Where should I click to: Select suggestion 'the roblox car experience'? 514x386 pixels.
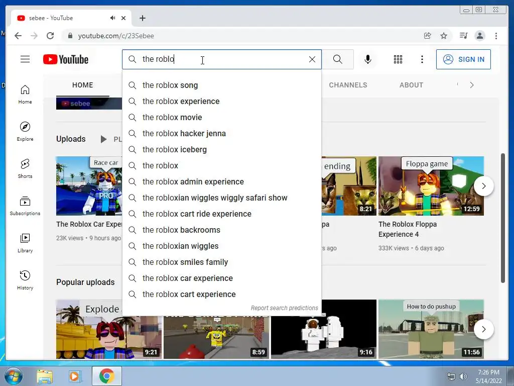pyautogui.click(x=221, y=278)
